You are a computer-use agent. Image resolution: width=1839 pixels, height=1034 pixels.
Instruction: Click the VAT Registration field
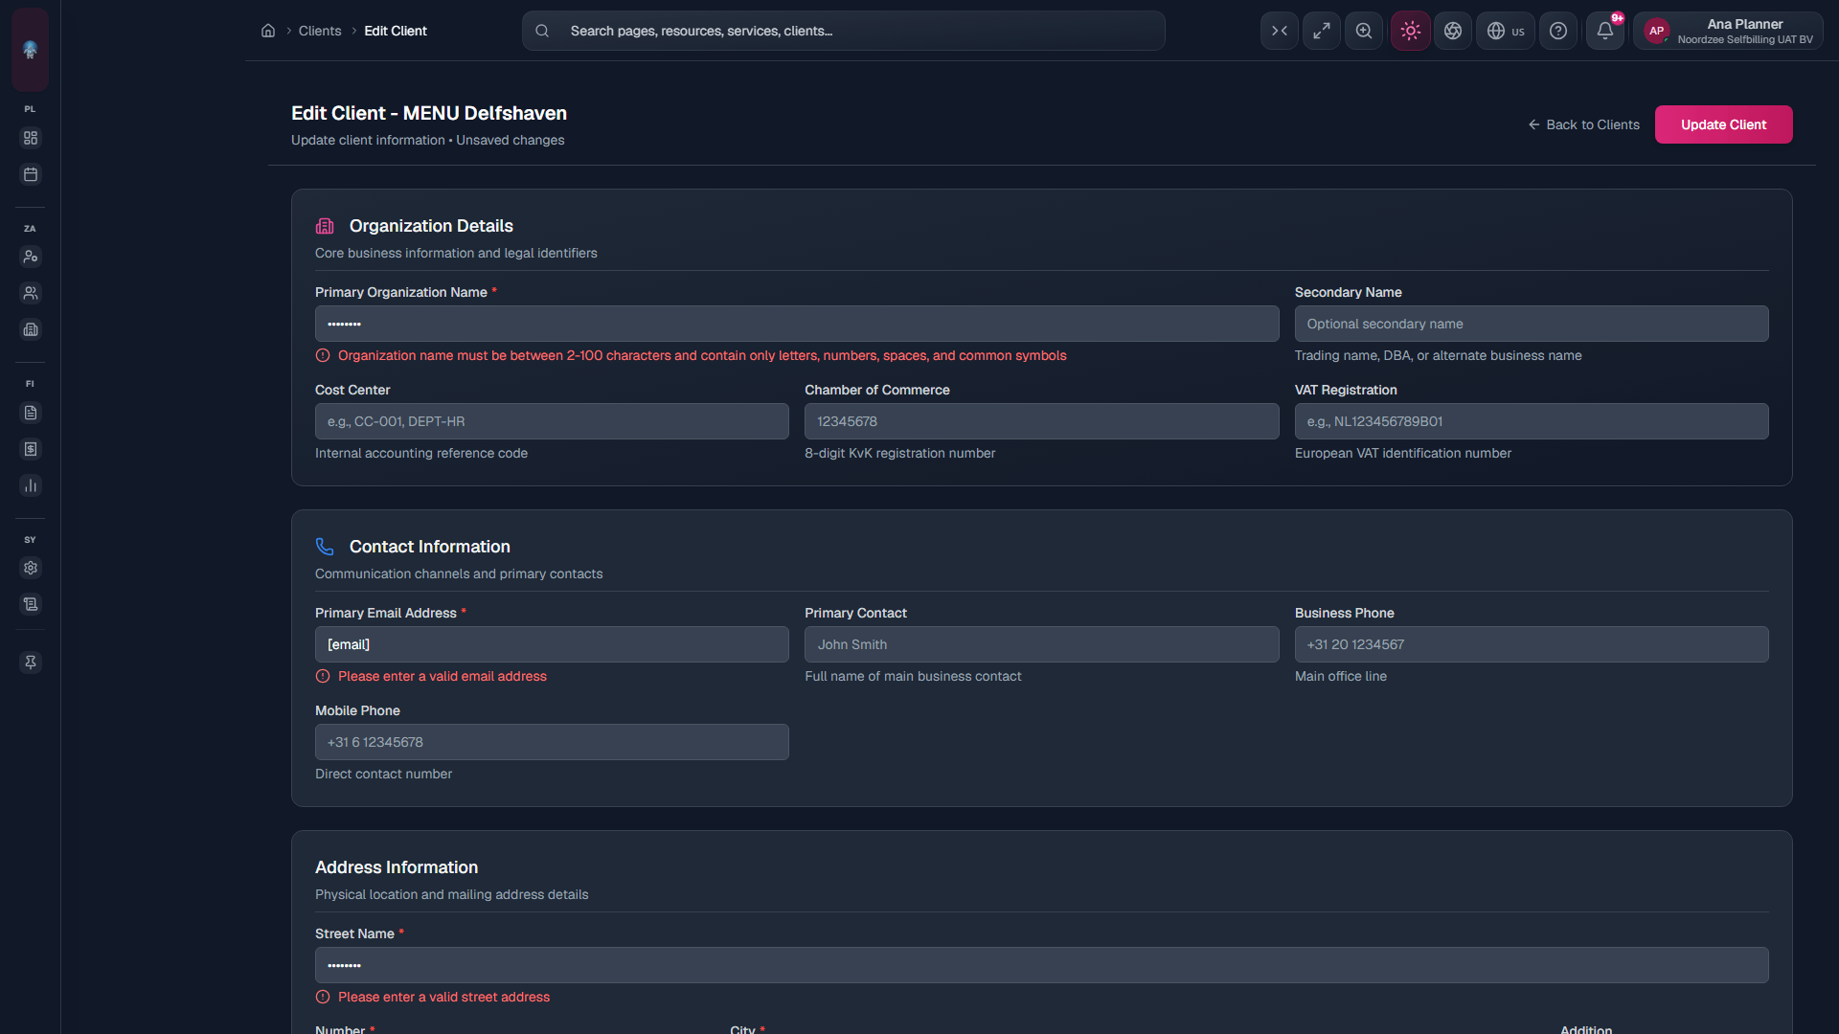(x=1532, y=421)
